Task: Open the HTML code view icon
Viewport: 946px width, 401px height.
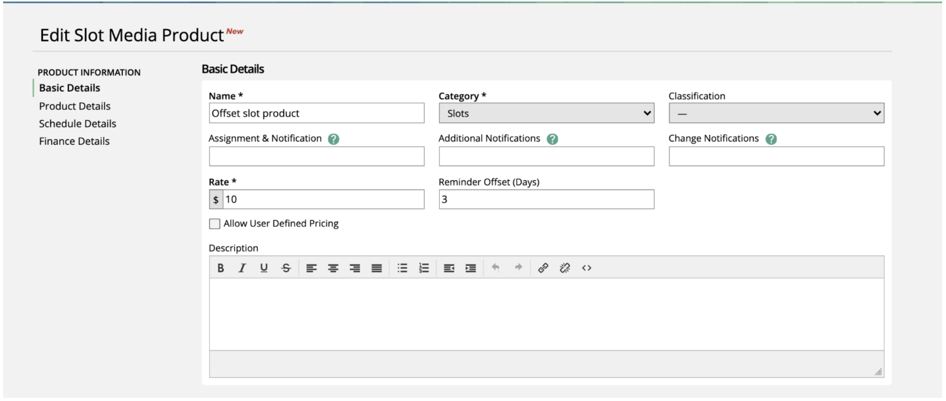Action: coord(586,268)
